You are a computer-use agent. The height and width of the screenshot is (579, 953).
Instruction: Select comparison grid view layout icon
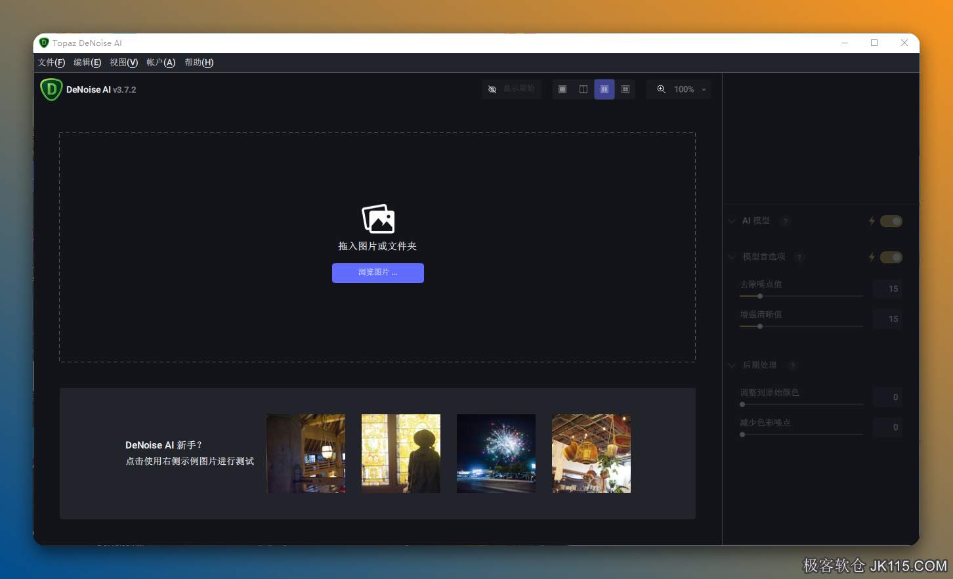pos(625,89)
